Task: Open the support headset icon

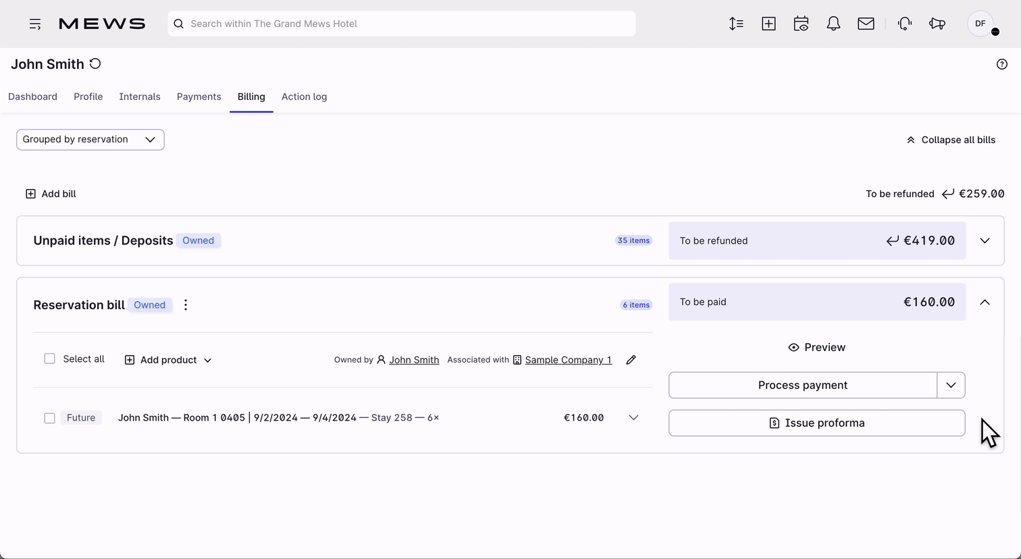Action: [905, 24]
